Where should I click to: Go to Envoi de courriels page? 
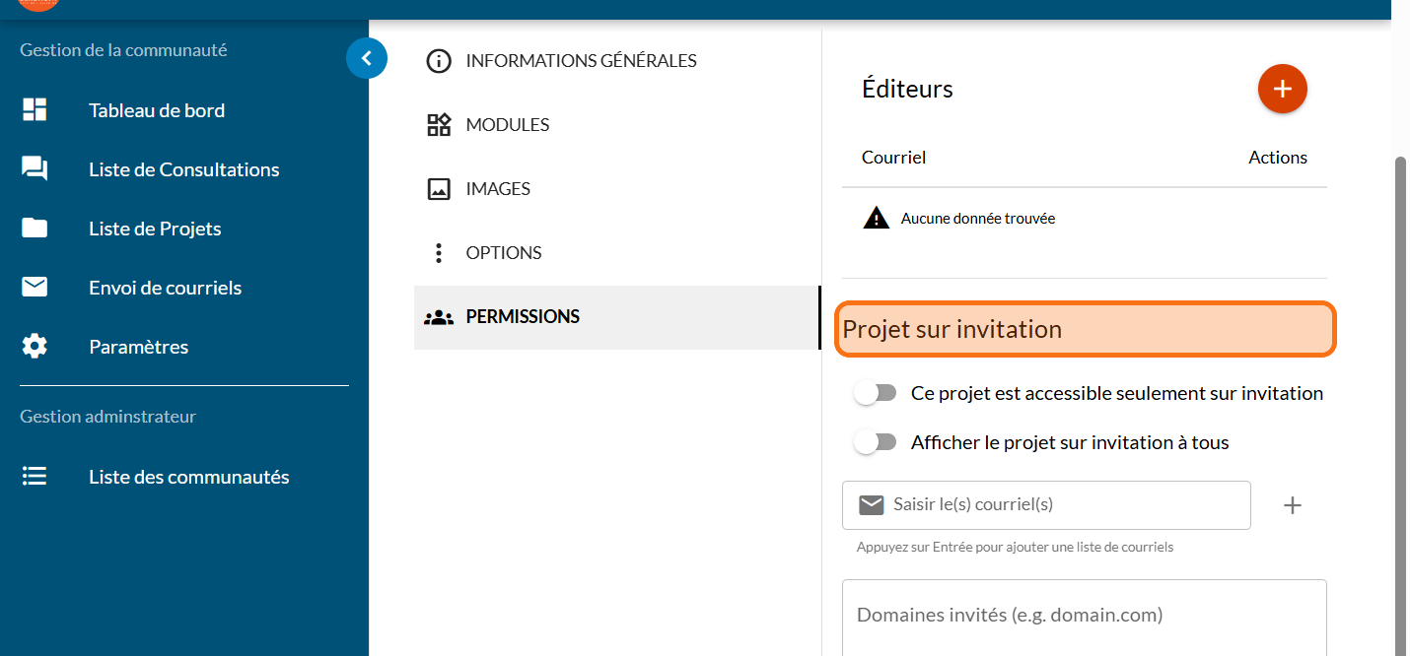pyautogui.click(x=165, y=288)
